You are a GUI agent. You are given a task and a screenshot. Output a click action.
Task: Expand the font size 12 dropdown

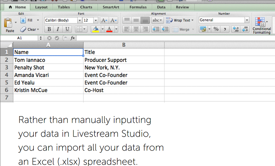(x=96, y=21)
